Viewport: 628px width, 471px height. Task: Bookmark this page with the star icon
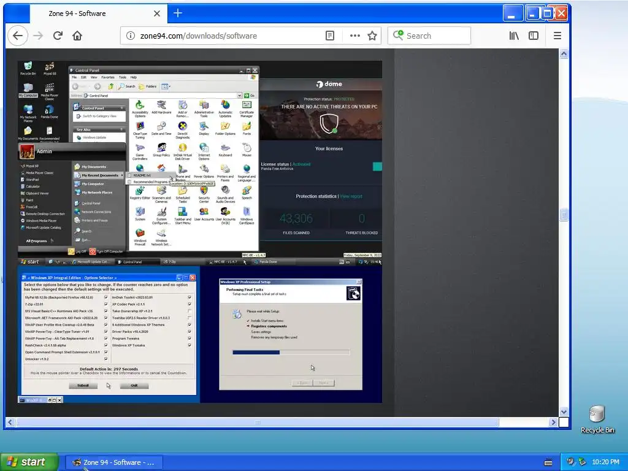[x=372, y=36]
